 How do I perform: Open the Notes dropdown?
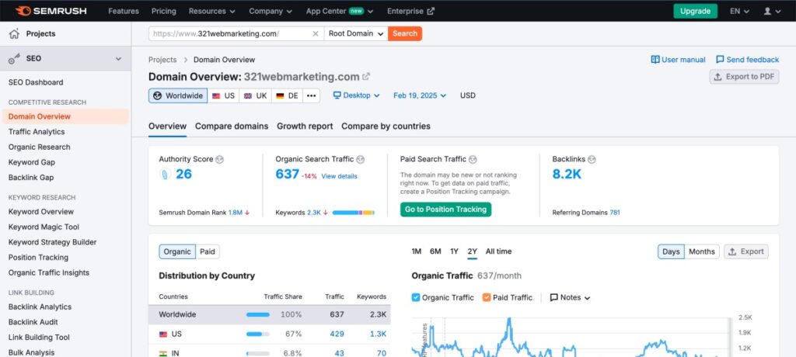coord(570,298)
